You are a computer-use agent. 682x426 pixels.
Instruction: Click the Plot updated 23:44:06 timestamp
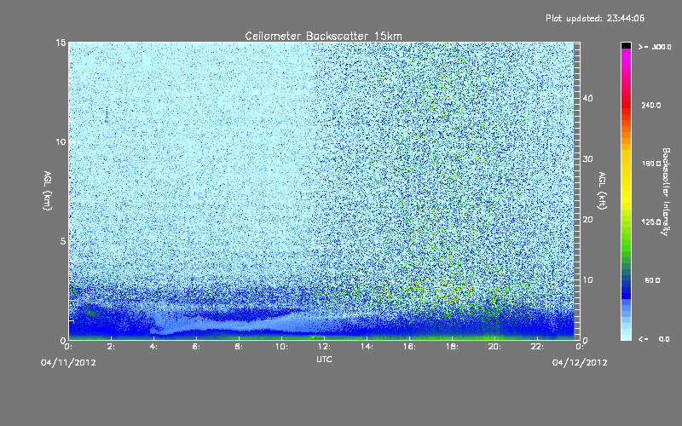595,18
